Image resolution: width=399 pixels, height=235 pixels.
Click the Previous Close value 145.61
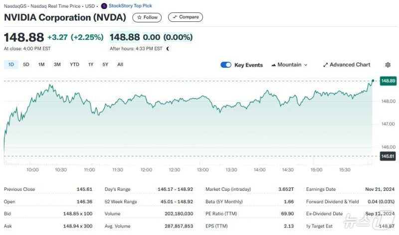pos(84,189)
